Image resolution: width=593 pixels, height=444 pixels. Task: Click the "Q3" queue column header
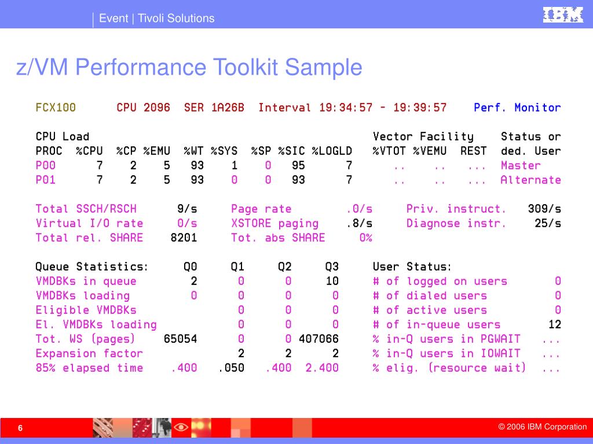[332, 267]
